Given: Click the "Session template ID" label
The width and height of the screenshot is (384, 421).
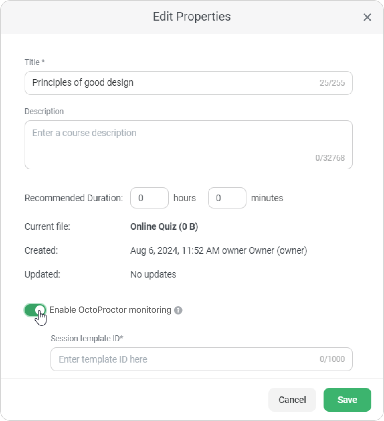Looking at the screenshot, I should click(x=87, y=338).
